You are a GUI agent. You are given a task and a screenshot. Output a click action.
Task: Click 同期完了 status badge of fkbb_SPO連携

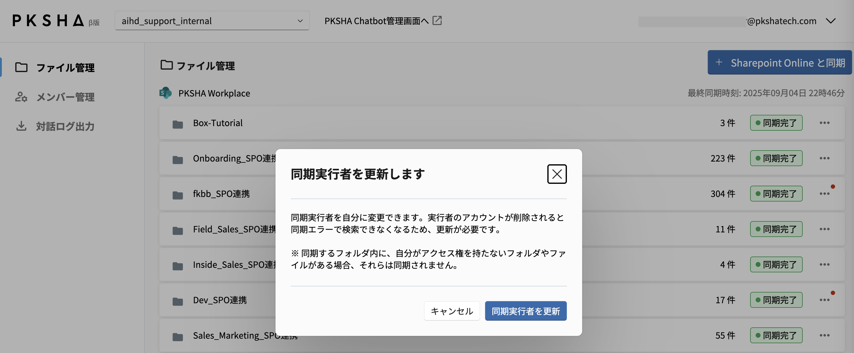click(x=776, y=194)
